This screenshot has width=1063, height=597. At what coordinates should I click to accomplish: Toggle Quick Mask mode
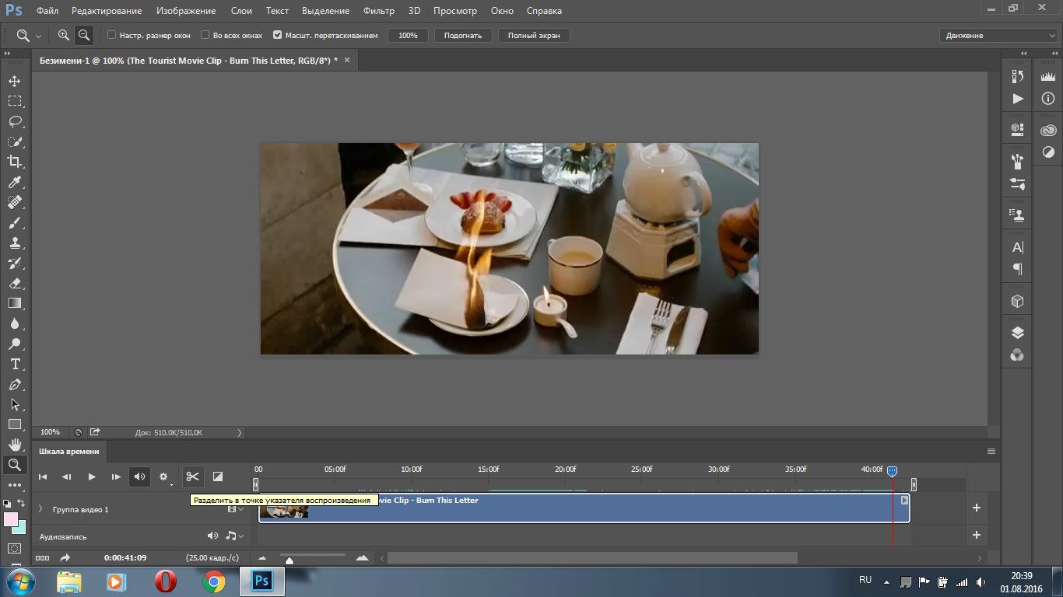tap(15, 548)
